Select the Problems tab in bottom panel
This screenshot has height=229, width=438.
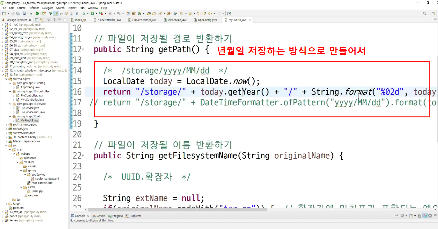tap(133, 216)
